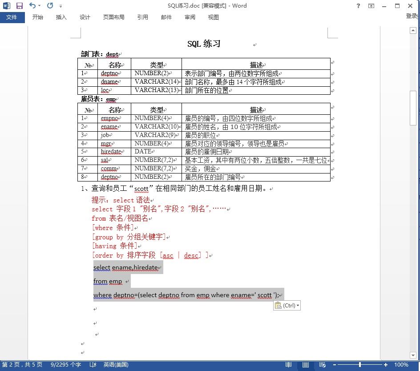Click the vertical scrollbar up arrow

click(x=413, y=31)
